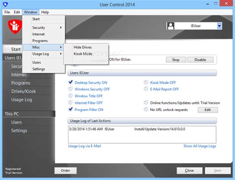Open the E-Mail Report OFF link
Screen dimensions: 235x180
tap(164, 89)
